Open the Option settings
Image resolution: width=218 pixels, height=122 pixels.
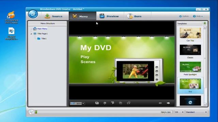click(x=184, y=16)
